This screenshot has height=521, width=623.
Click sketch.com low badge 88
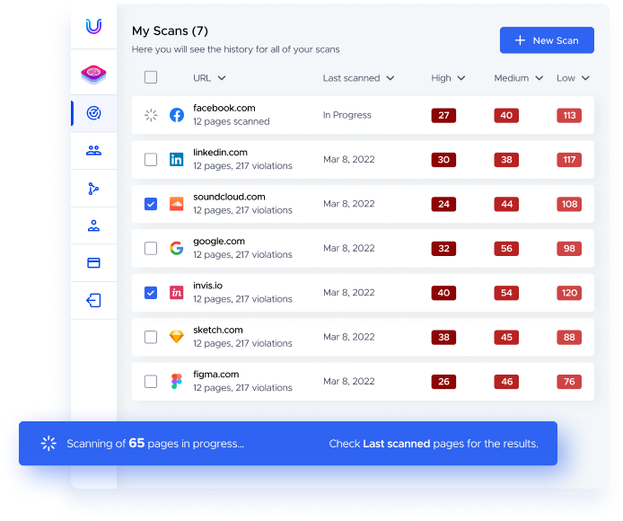coord(569,337)
